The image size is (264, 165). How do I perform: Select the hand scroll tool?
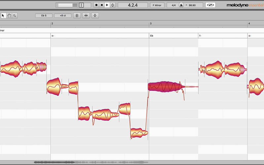(9, 16)
